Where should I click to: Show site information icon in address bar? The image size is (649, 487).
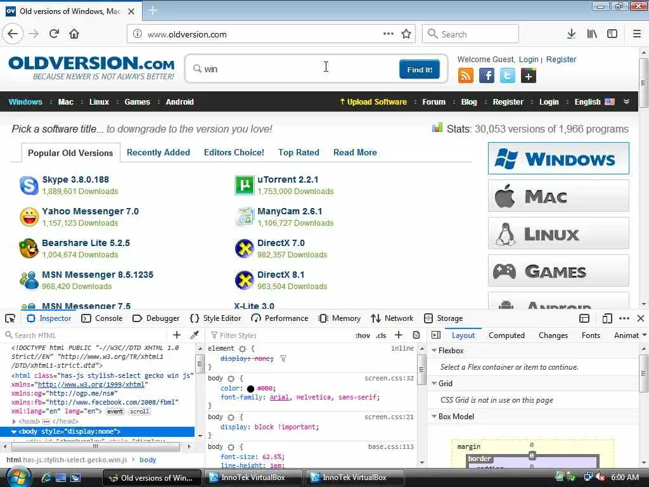coord(138,34)
